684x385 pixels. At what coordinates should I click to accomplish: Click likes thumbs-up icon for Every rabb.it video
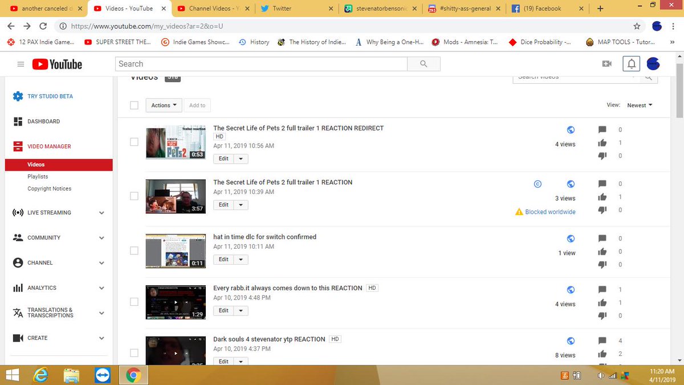pos(602,303)
